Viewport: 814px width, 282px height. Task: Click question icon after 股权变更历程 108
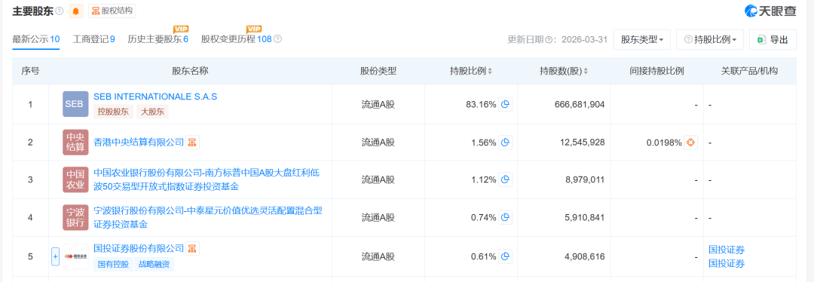277,39
